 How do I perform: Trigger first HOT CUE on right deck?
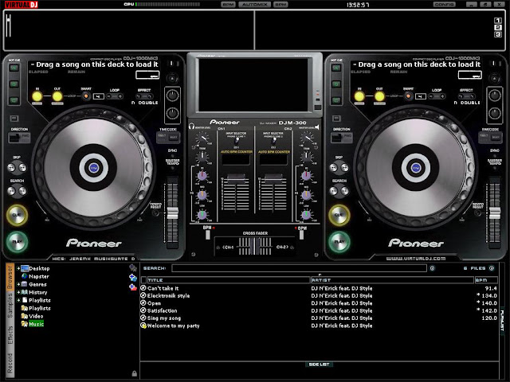(x=336, y=68)
